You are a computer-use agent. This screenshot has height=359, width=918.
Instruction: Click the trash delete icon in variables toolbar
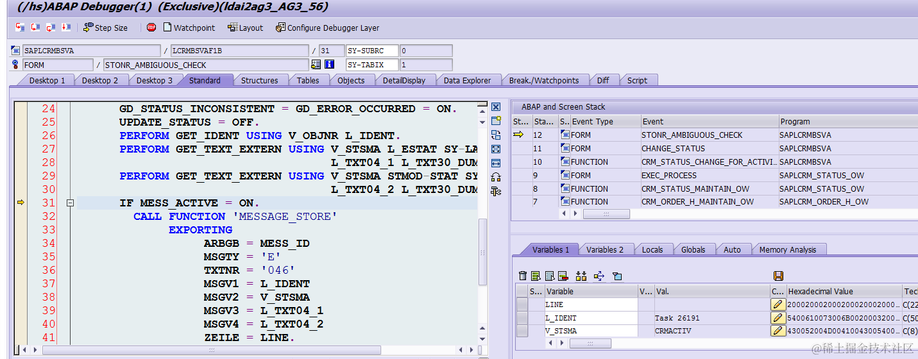[x=523, y=276]
